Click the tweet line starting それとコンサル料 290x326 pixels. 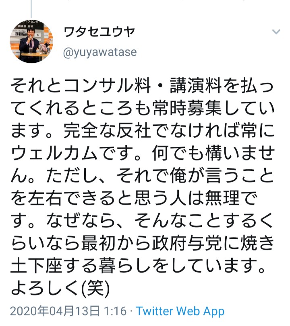click(x=142, y=86)
